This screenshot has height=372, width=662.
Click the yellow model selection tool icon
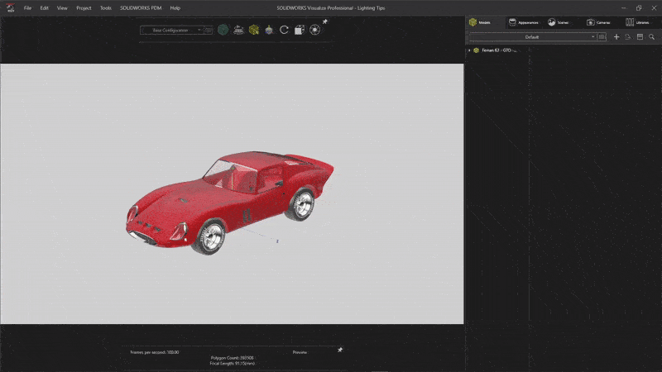[254, 30]
